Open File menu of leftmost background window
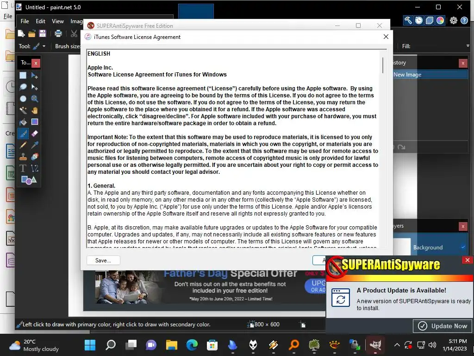 (8, 16)
